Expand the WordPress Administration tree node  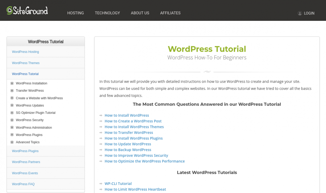point(12,127)
